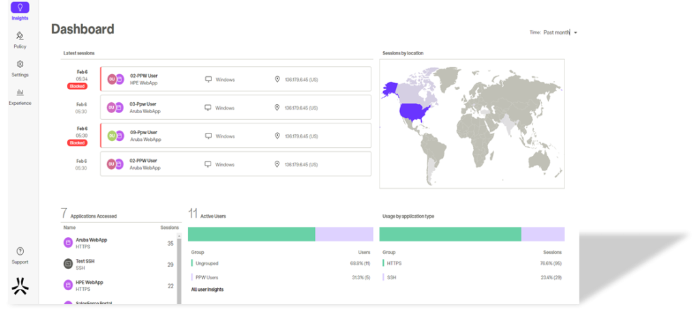Click the Aruba WebApp application icon

[68, 243]
